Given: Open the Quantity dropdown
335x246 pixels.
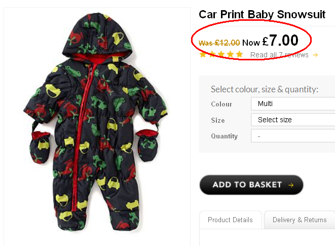Looking at the screenshot, I should [x=293, y=136].
